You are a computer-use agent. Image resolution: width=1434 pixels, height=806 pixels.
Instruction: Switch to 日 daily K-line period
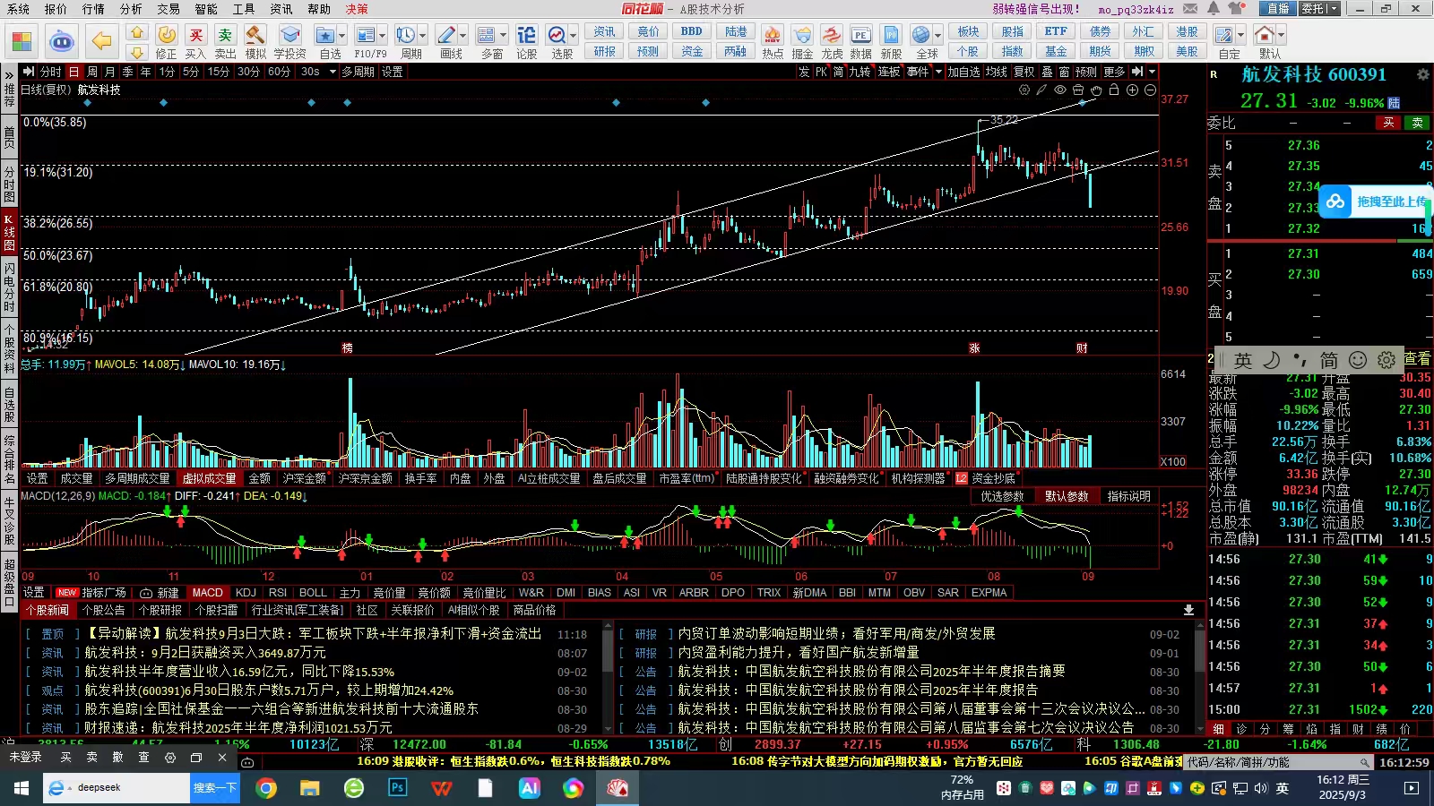pos(73,72)
